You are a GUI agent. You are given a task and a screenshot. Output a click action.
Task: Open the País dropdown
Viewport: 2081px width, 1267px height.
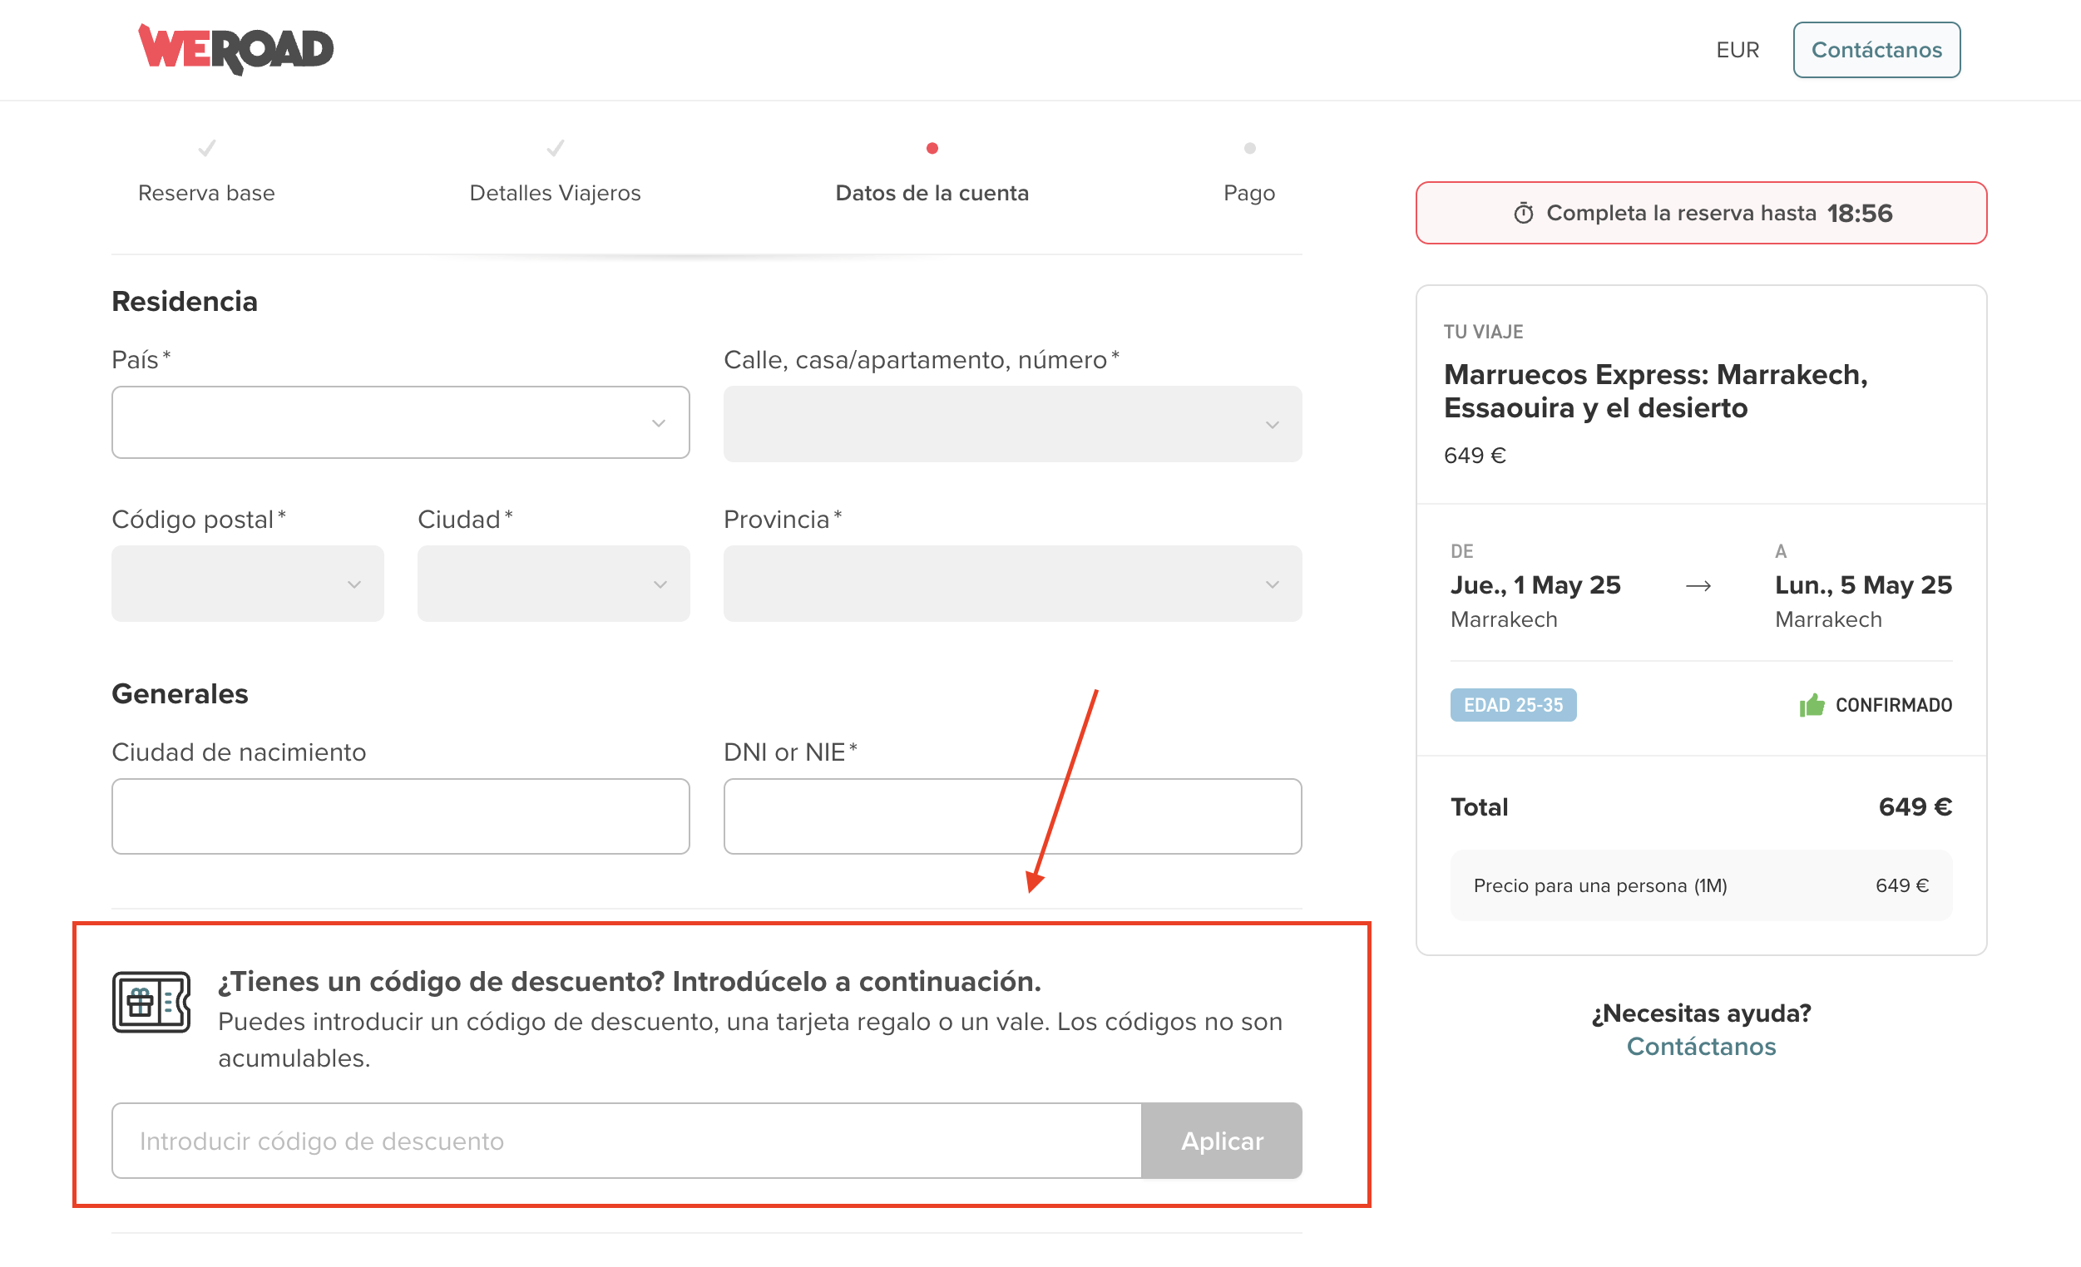(x=400, y=422)
